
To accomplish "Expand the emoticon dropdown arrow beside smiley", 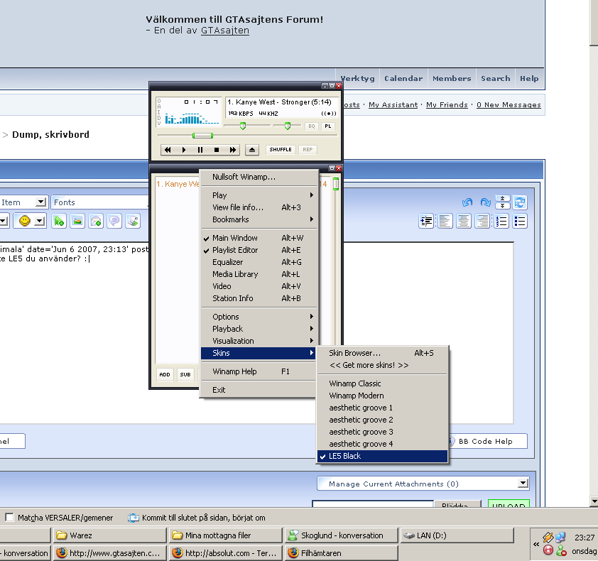I will 40,221.
